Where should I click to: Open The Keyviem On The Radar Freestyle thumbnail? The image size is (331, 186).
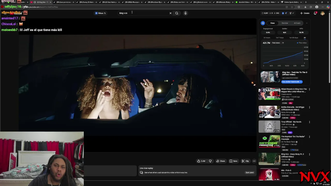tap(269, 141)
